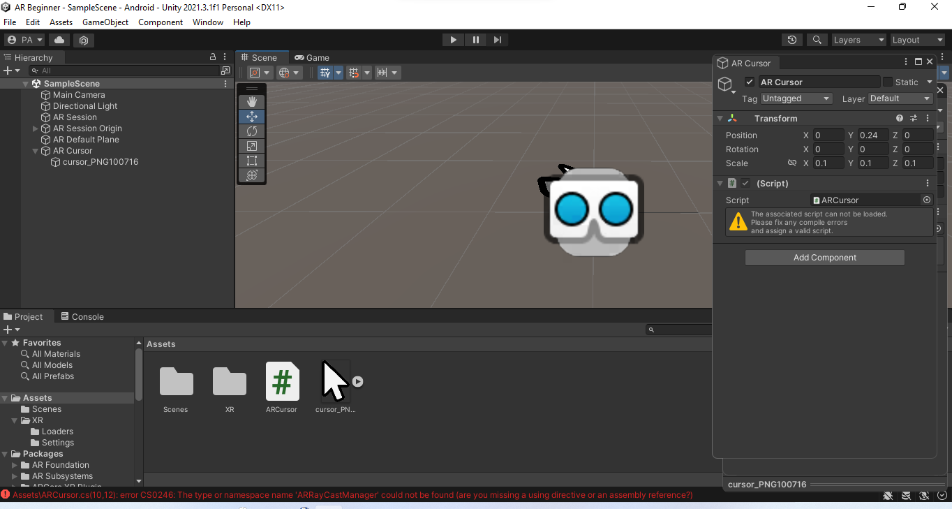
Task: Open the editor search with the magnifier icon
Action: [x=817, y=40]
